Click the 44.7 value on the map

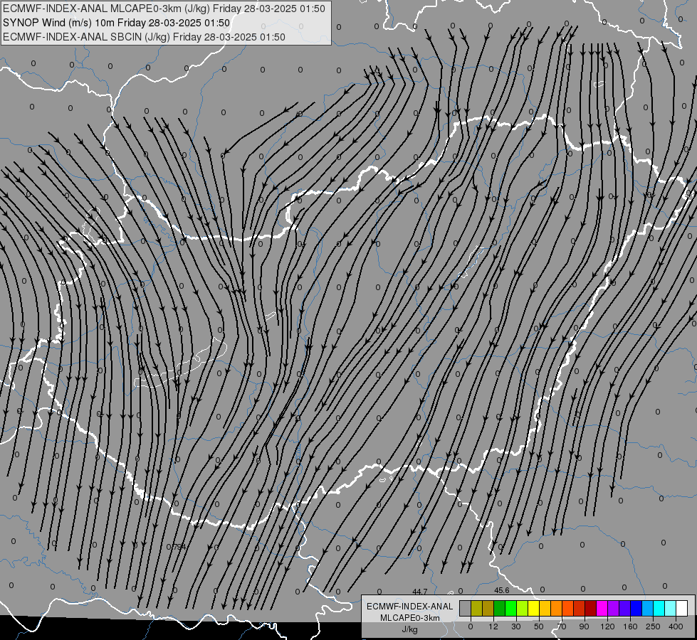pos(420,592)
